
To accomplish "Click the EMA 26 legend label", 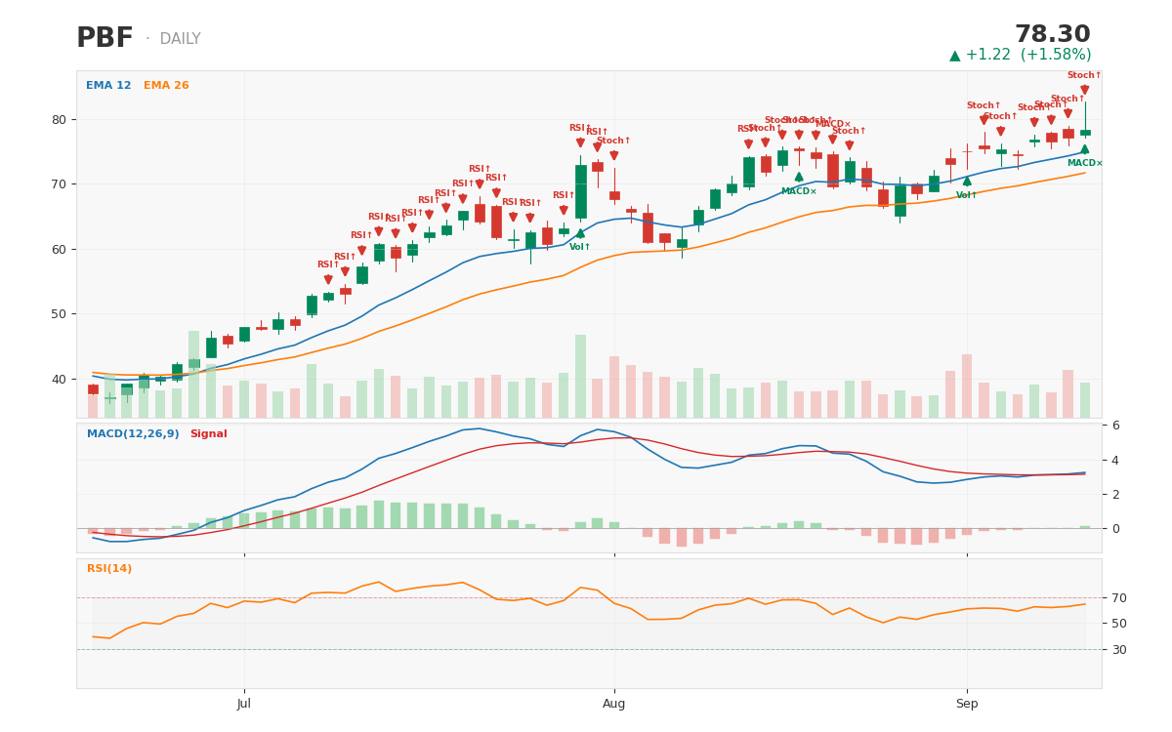I will [166, 86].
